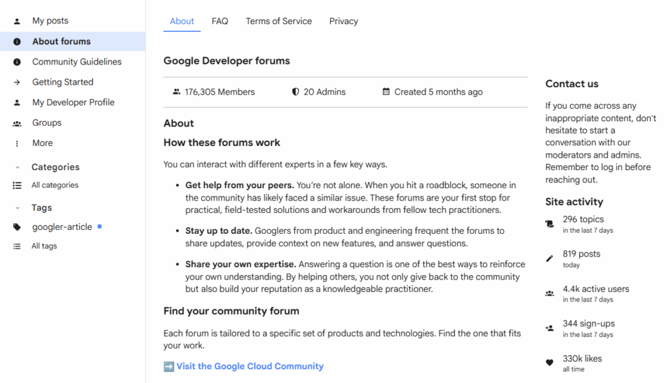This screenshot has width=667, height=383.
Task: Click the 296 topics stat
Action: point(588,224)
